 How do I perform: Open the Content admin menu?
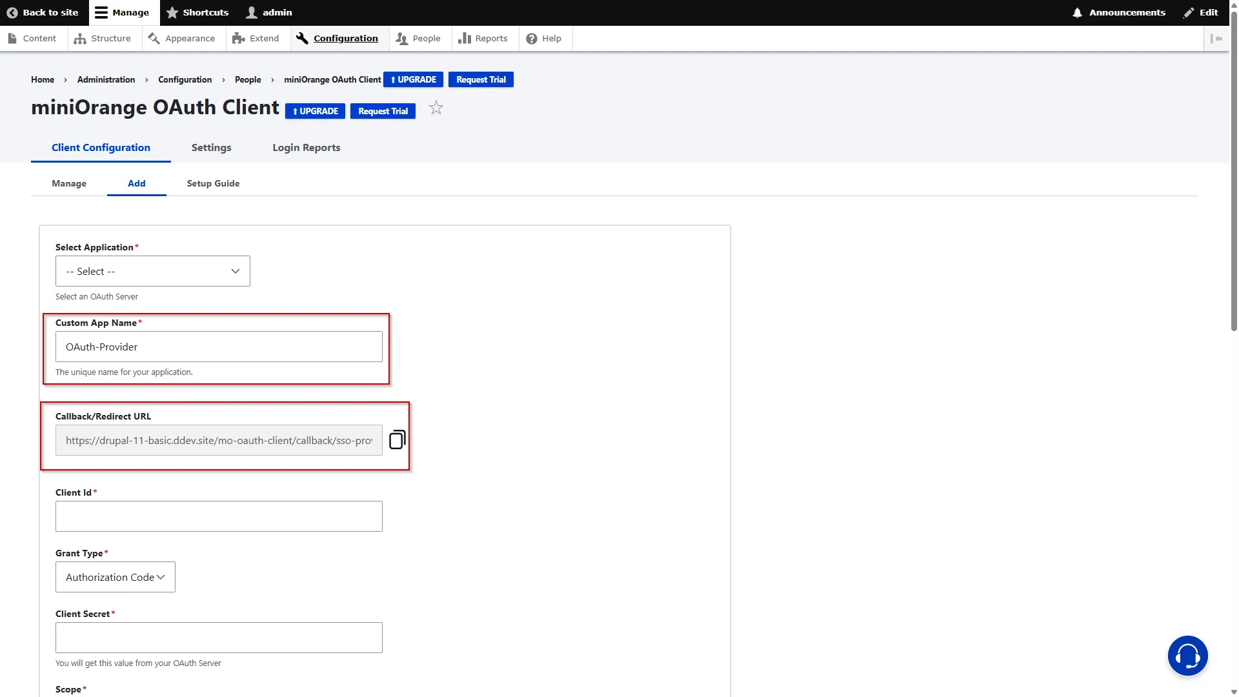(x=32, y=38)
